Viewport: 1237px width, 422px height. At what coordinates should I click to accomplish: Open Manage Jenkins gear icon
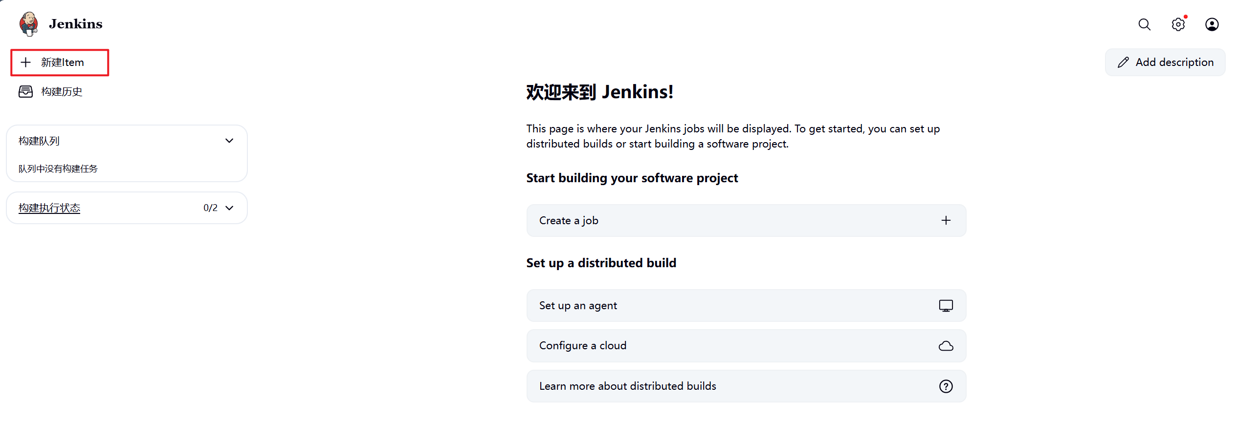pos(1178,24)
